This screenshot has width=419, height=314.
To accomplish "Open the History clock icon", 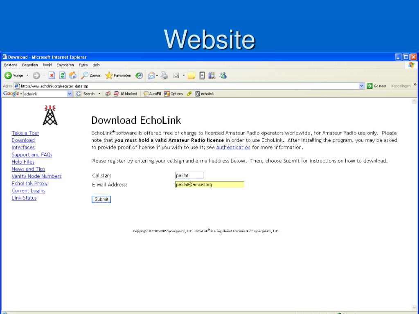I will point(139,76).
